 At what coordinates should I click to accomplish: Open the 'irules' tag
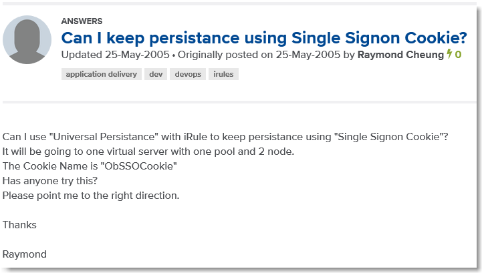point(223,74)
